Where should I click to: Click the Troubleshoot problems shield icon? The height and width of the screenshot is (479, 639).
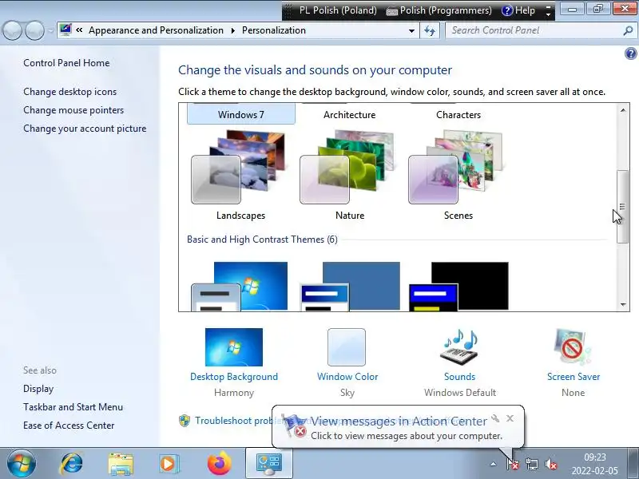(x=185, y=421)
